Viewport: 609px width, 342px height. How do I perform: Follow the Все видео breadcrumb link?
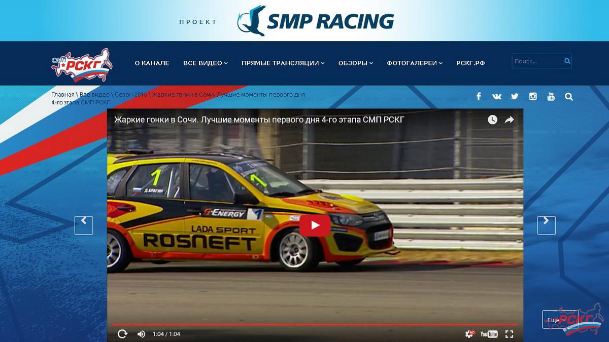tap(94, 95)
